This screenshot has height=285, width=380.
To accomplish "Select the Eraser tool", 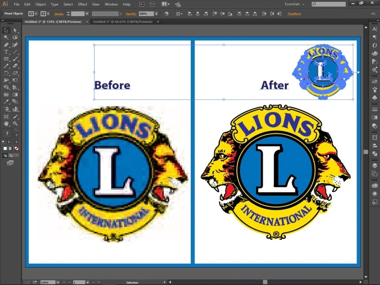I will click(x=15, y=66).
